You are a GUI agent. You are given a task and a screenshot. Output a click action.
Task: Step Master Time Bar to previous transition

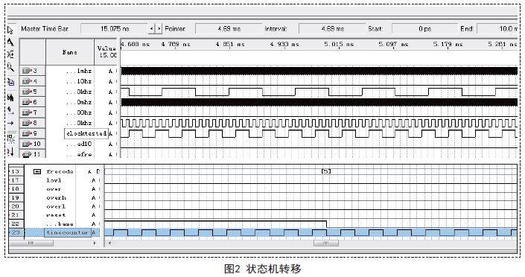click(151, 29)
